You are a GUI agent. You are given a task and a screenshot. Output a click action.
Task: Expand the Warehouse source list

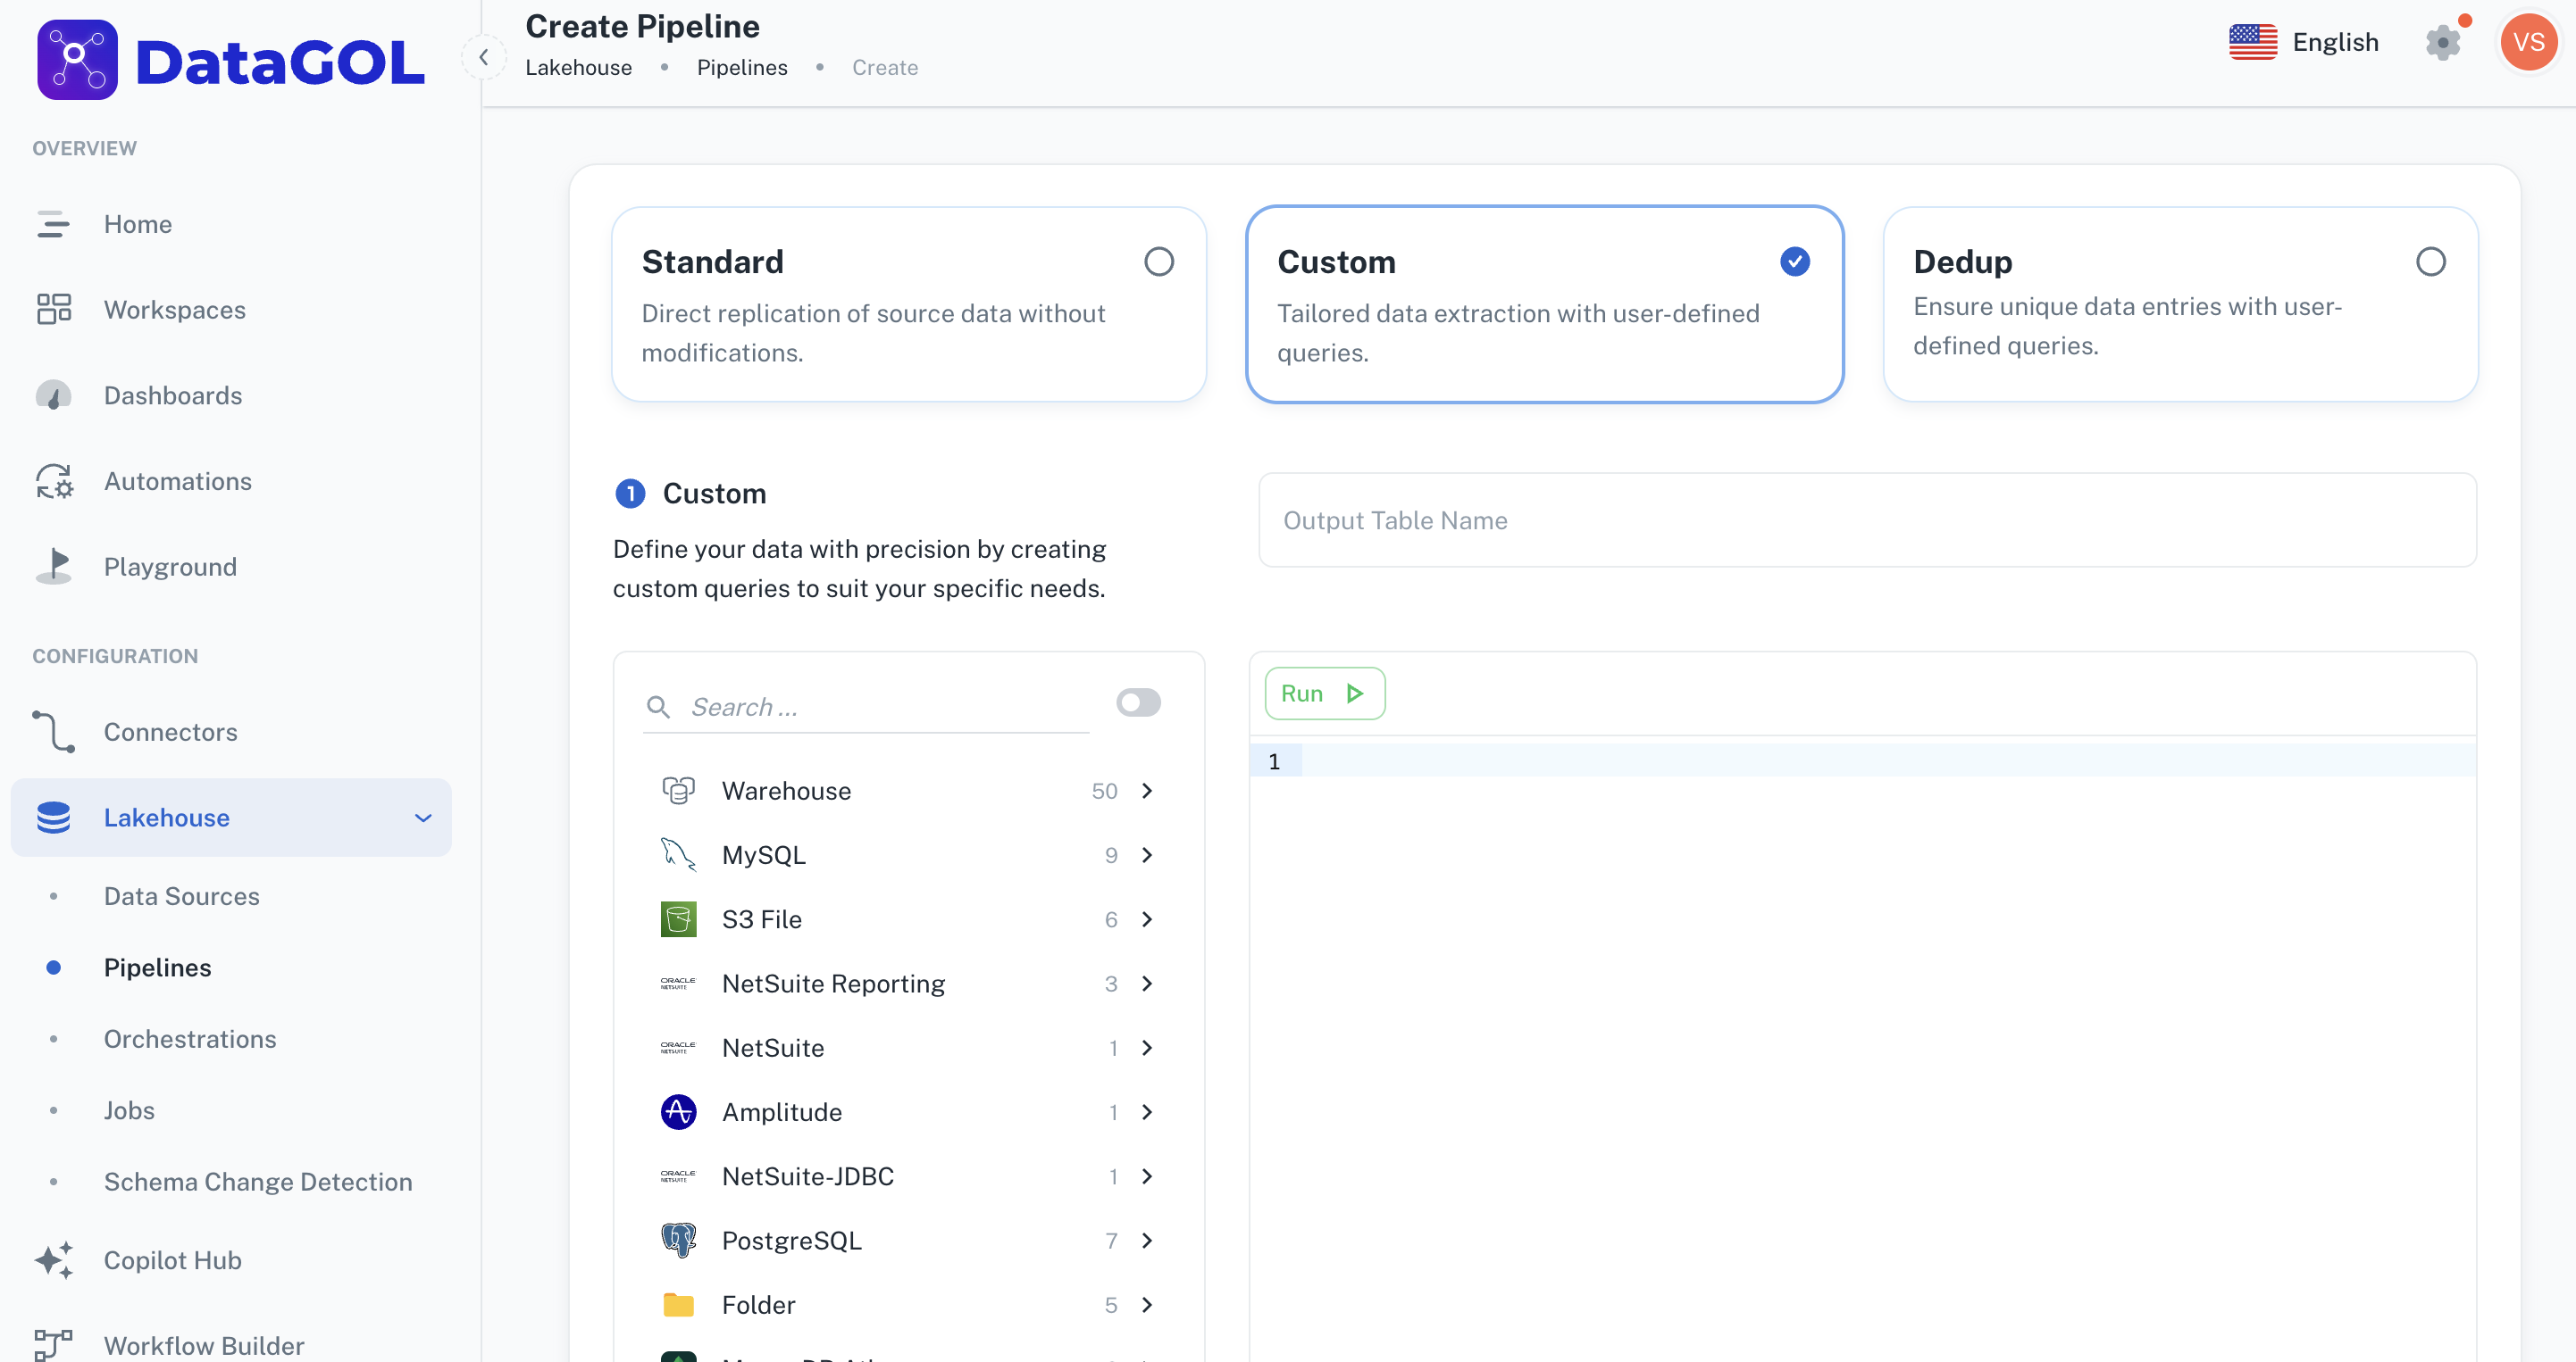tap(1147, 791)
